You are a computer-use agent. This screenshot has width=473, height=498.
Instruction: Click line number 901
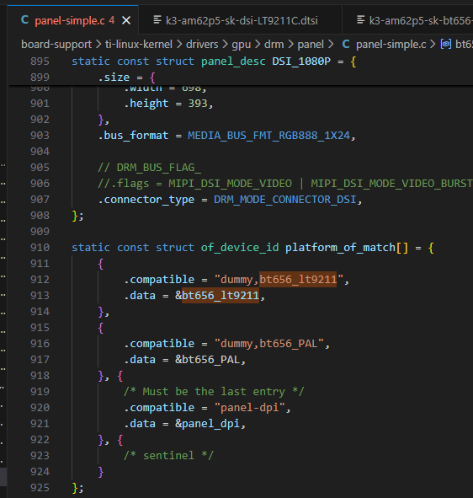click(40, 104)
